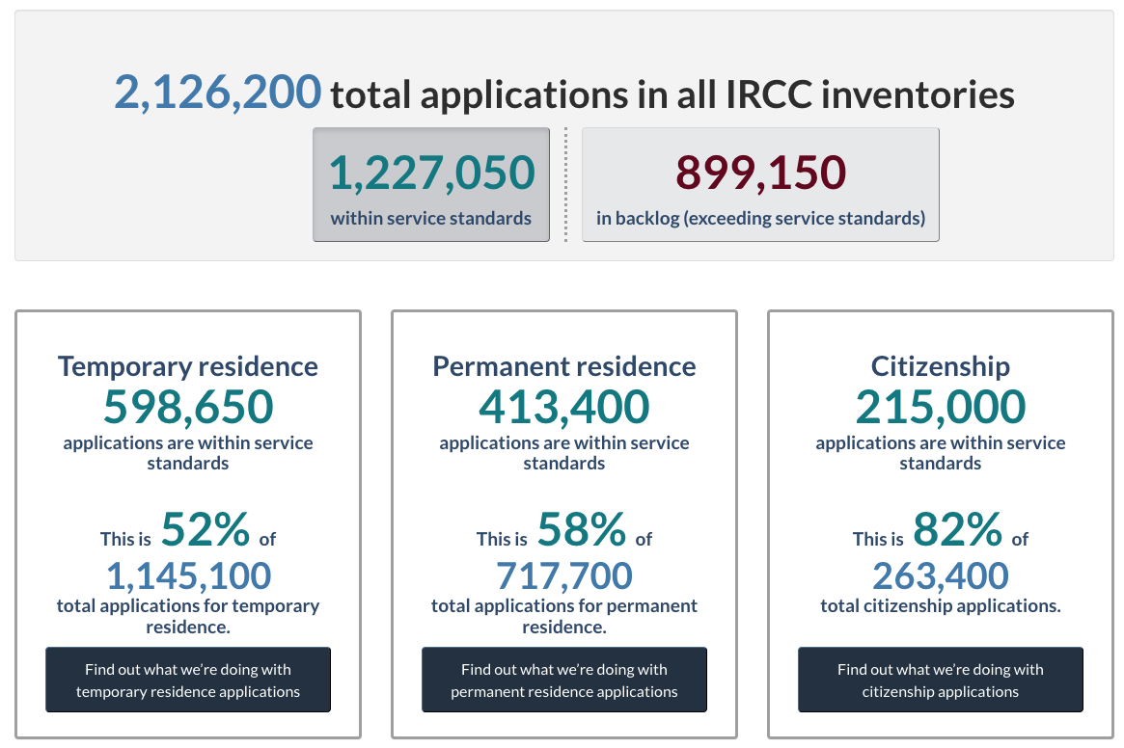Click the 'total applications in all IRCC inventories' heading

click(672, 94)
